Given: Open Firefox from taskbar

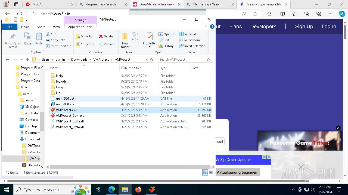Looking at the screenshot, I should [x=138, y=190].
